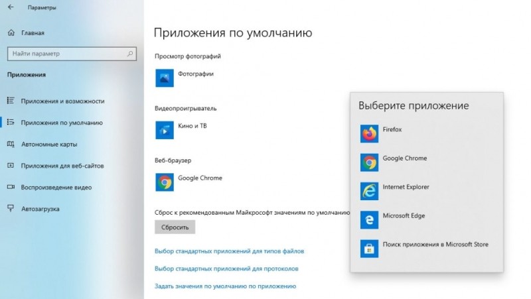The width and height of the screenshot is (531, 299).
Task: Click the magnifier icon in search box
Action: tap(130, 54)
